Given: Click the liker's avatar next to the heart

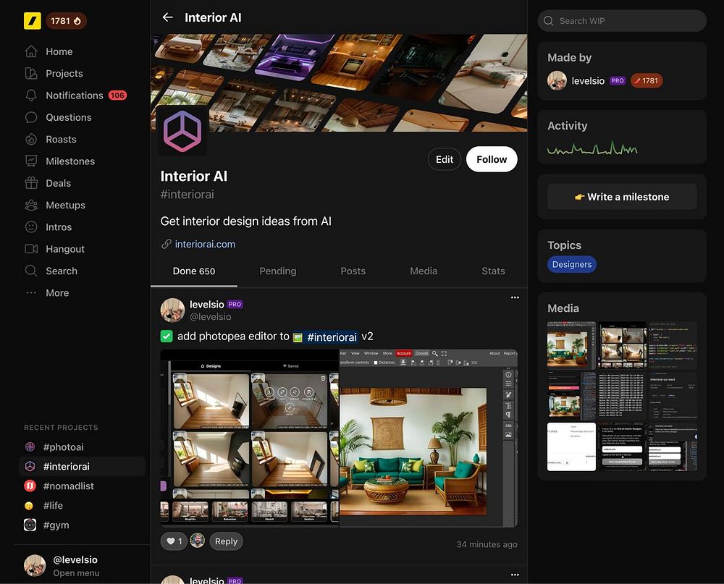Looking at the screenshot, I should click(x=198, y=541).
